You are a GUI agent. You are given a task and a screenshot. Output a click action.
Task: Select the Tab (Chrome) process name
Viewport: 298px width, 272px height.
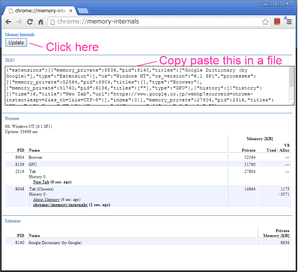click(41, 189)
